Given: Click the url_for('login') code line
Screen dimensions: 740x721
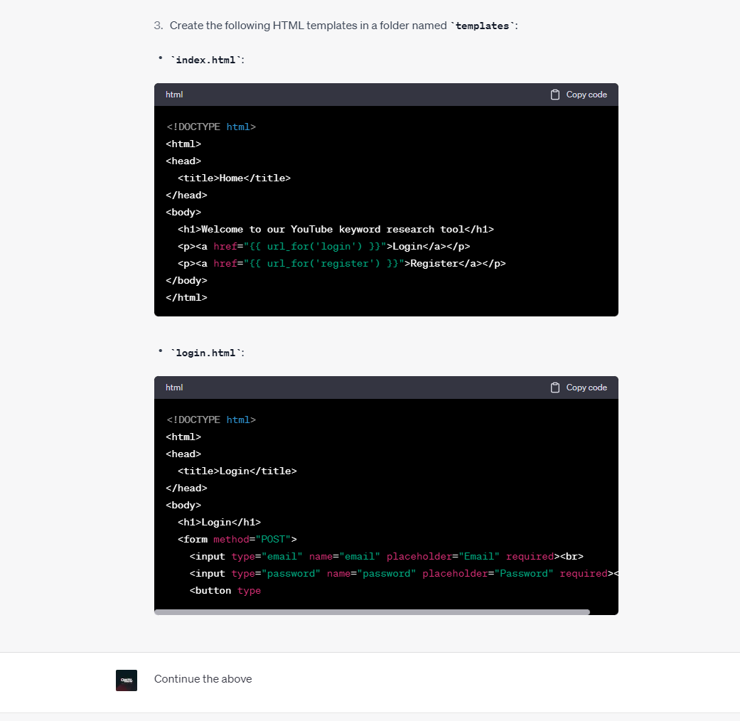Looking at the screenshot, I should click(323, 247).
